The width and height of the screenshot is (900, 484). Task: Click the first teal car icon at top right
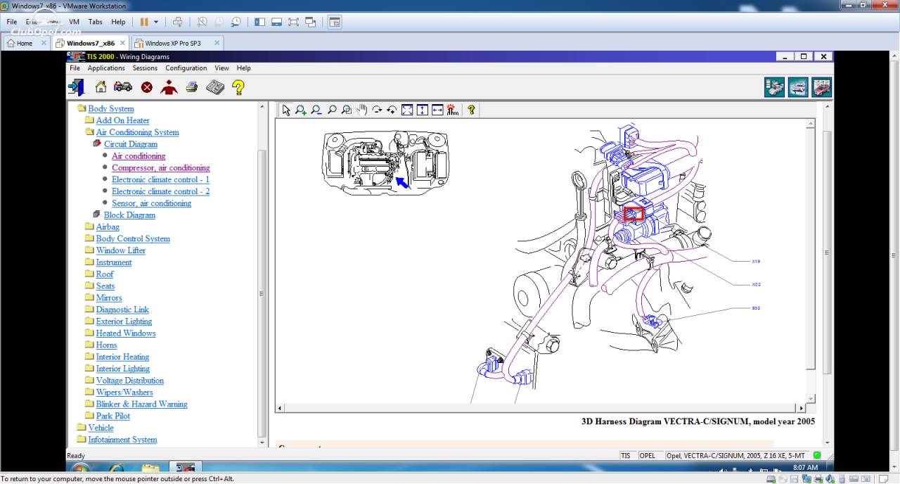[x=775, y=87]
